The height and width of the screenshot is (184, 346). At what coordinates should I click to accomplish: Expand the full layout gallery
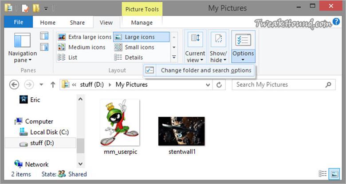[x=174, y=57]
